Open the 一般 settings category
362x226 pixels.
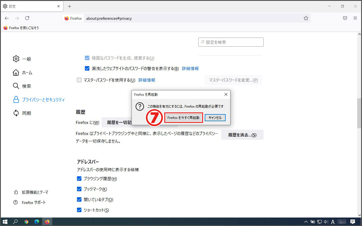[22, 59]
